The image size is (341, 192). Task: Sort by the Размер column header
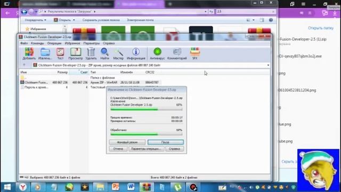point(60,72)
